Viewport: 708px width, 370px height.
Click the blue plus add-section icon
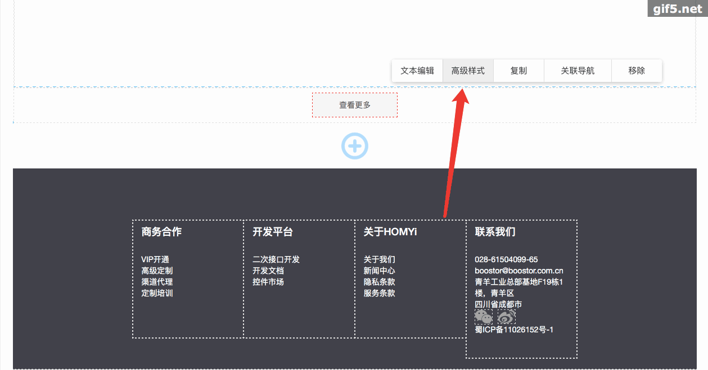(x=355, y=146)
